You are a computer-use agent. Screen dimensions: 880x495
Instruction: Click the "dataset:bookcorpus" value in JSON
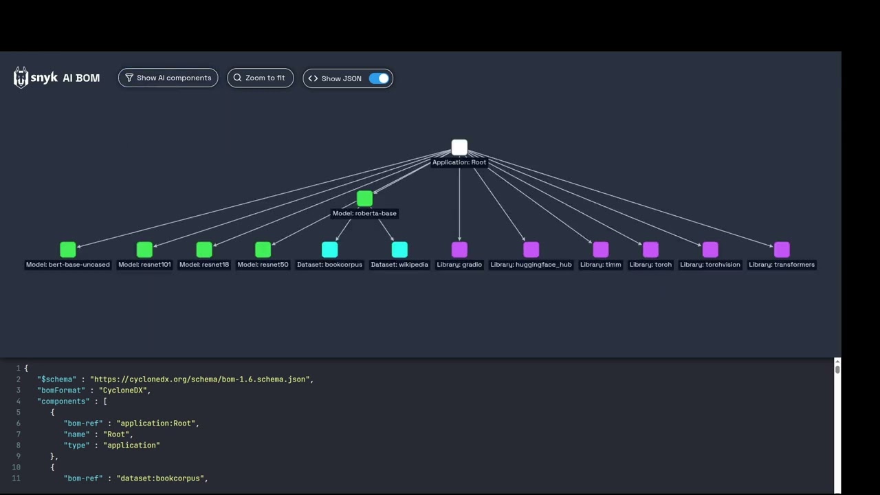[x=162, y=478]
